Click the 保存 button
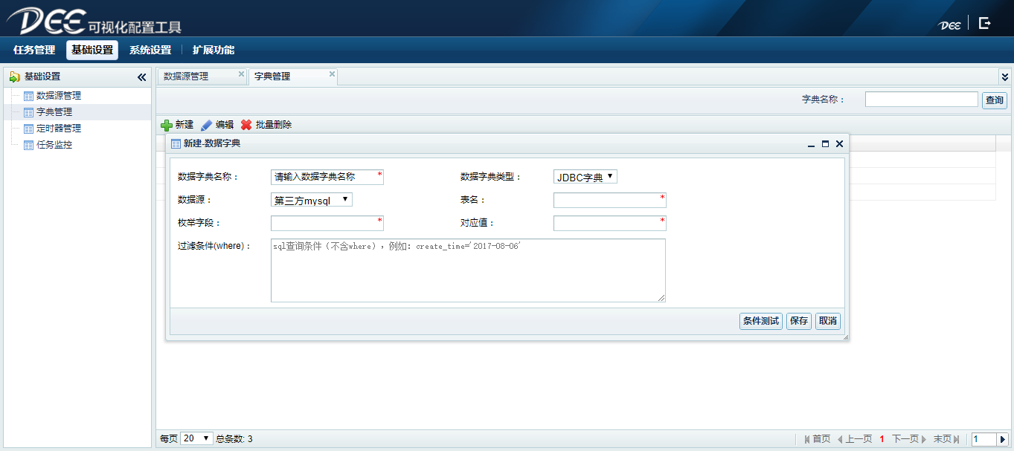The width and height of the screenshot is (1014, 451). coord(799,321)
